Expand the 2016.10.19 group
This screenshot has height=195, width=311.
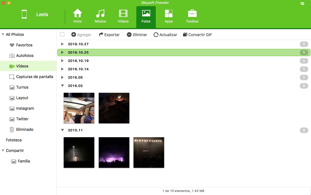coord(62,61)
